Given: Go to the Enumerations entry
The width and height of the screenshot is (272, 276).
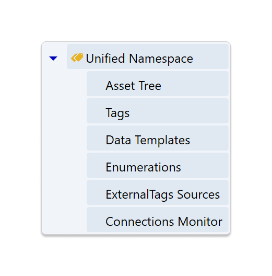Looking at the screenshot, I should click(158, 165).
